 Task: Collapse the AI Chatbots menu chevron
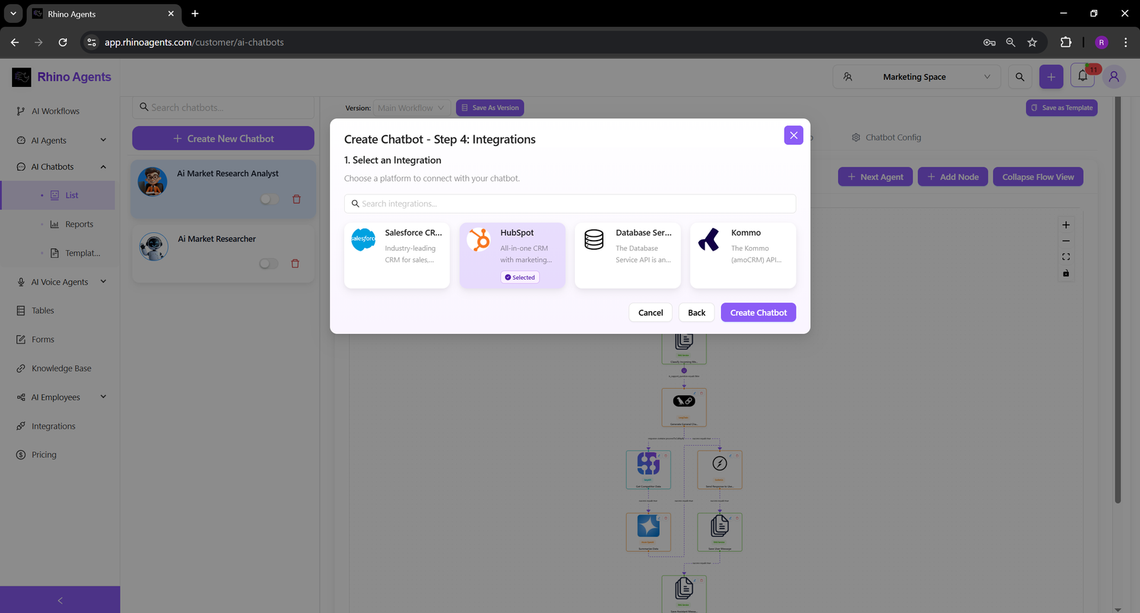pos(103,167)
